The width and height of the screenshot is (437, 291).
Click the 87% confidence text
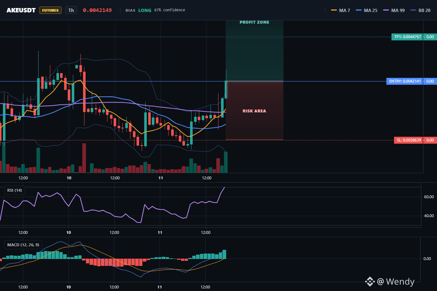click(169, 10)
